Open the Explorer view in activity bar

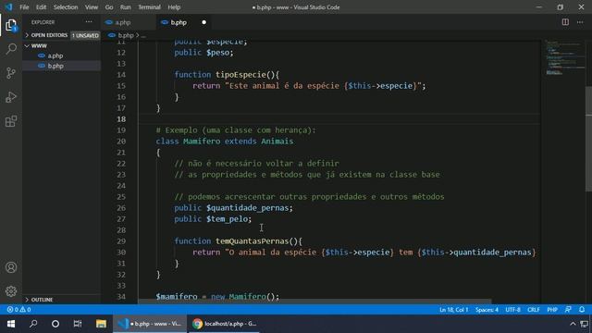(11, 25)
